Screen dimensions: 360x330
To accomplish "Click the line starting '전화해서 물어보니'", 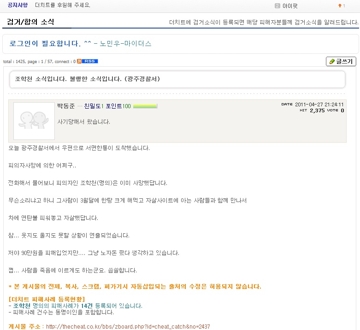I will tap(88, 183).
